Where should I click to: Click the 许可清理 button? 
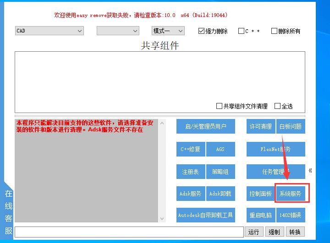260,126
